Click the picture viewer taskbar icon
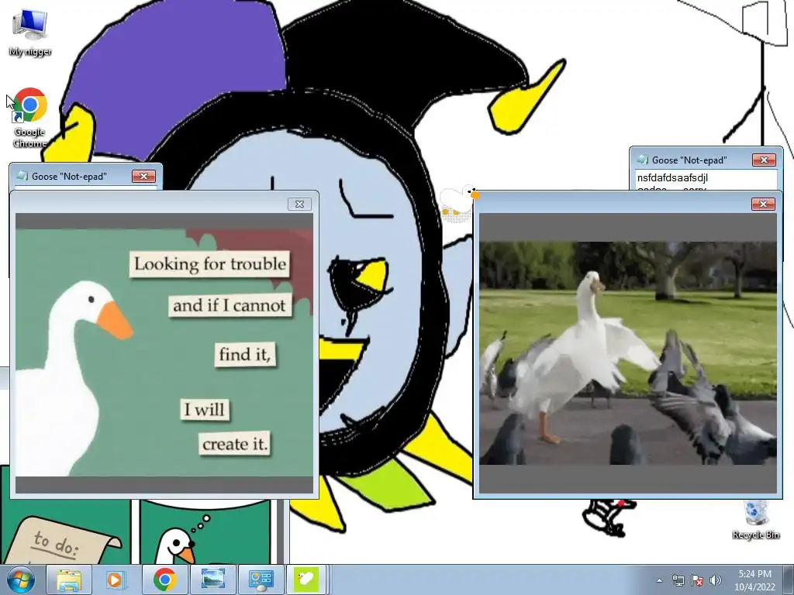The height and width of the screenshot is (595, 794). (212, 580)
